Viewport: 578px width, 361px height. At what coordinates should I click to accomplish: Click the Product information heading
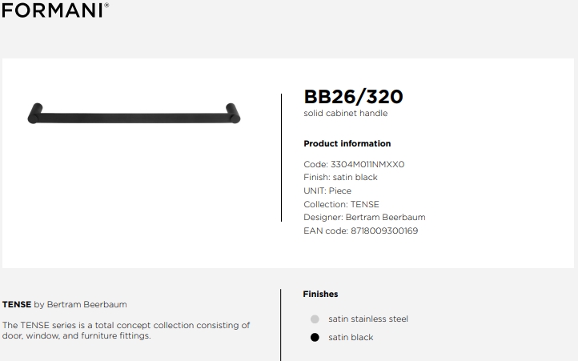(x=347, y=143)
